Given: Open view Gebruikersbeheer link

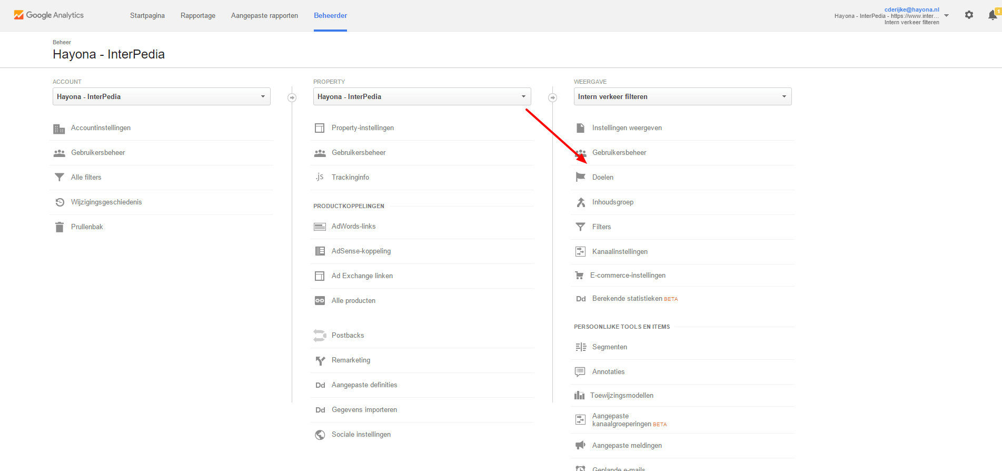Looking at the screenshot, I should pos(619,153).
